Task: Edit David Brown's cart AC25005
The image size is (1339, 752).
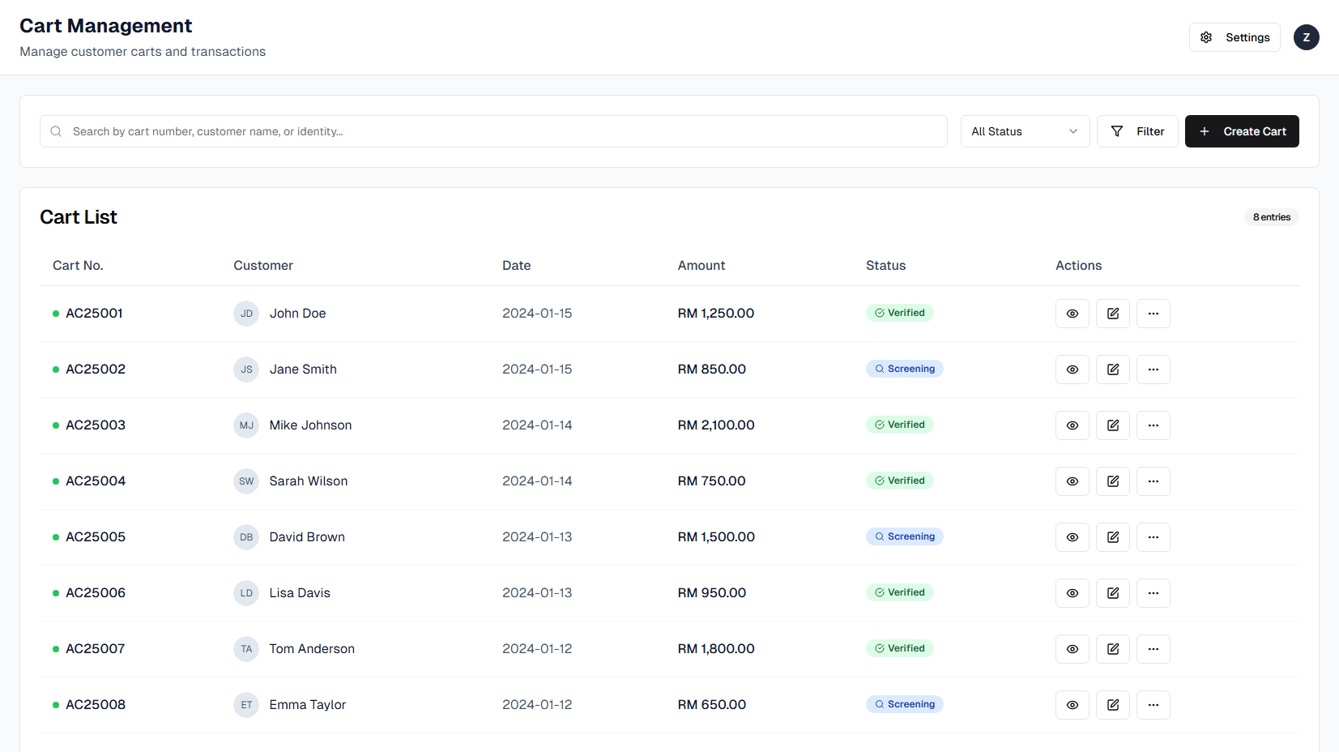Action: coord(1112,537)
